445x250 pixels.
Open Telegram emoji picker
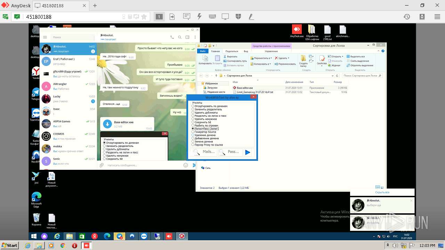(x=186, y=165)
